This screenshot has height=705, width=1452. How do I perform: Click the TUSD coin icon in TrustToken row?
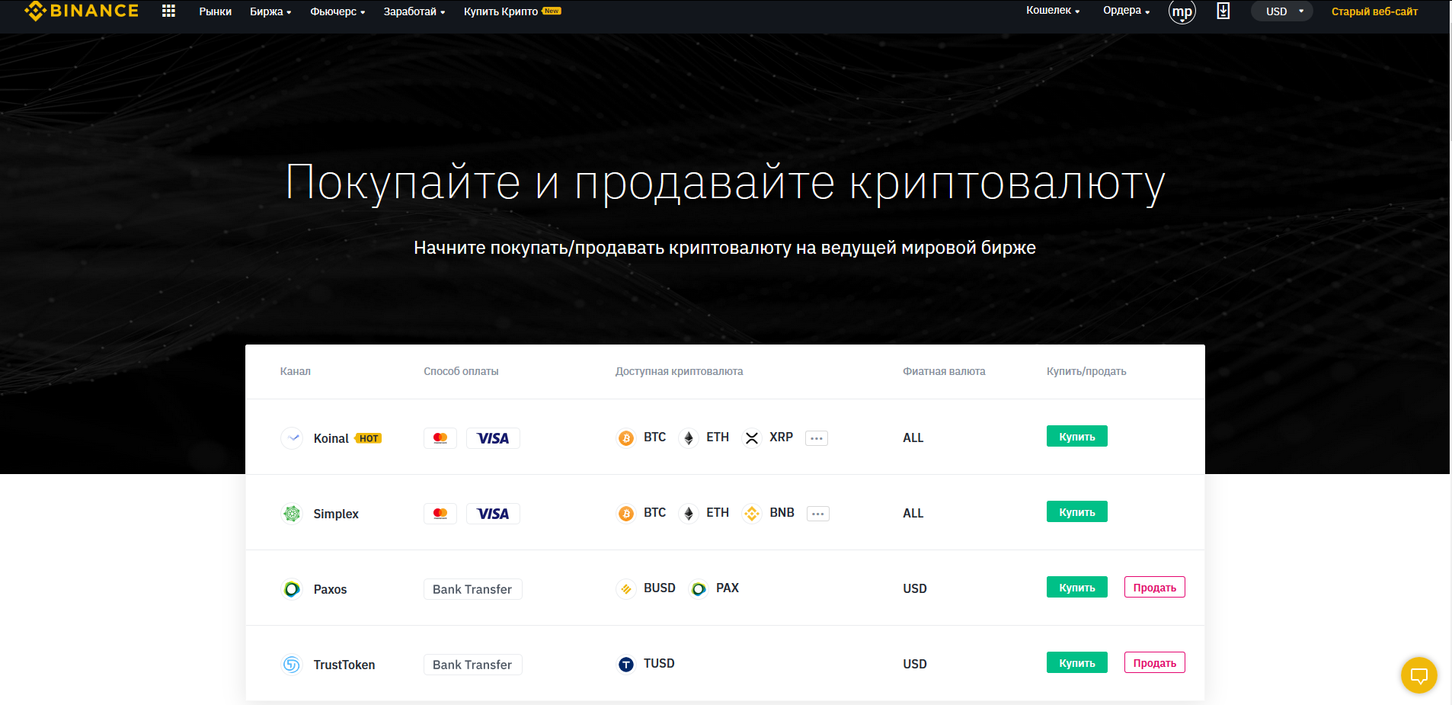626,664
